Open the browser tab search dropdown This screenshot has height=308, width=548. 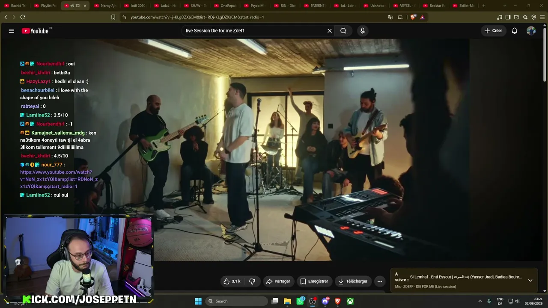click(505, 6)
